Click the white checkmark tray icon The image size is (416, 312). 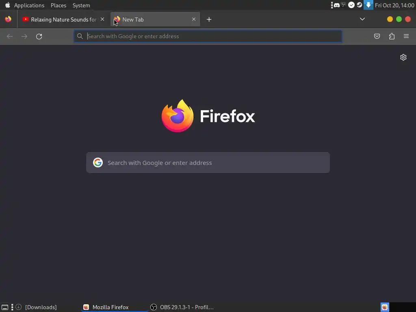point(351,5)
